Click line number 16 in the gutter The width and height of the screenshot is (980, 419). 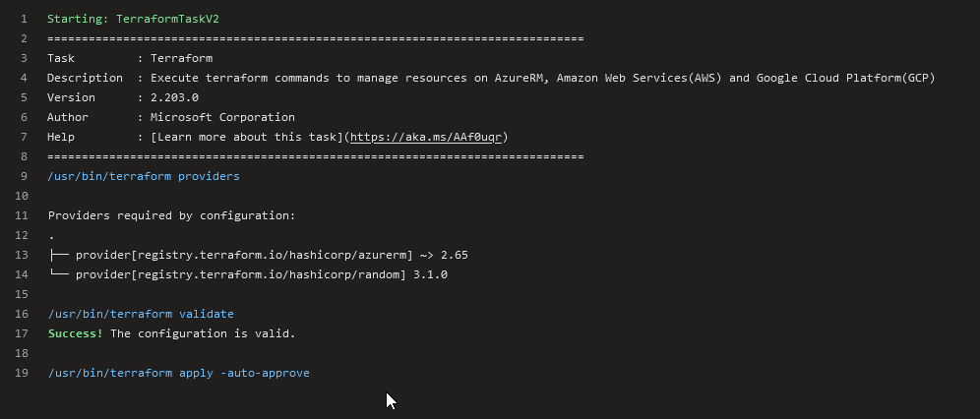(x=22, y=314)
